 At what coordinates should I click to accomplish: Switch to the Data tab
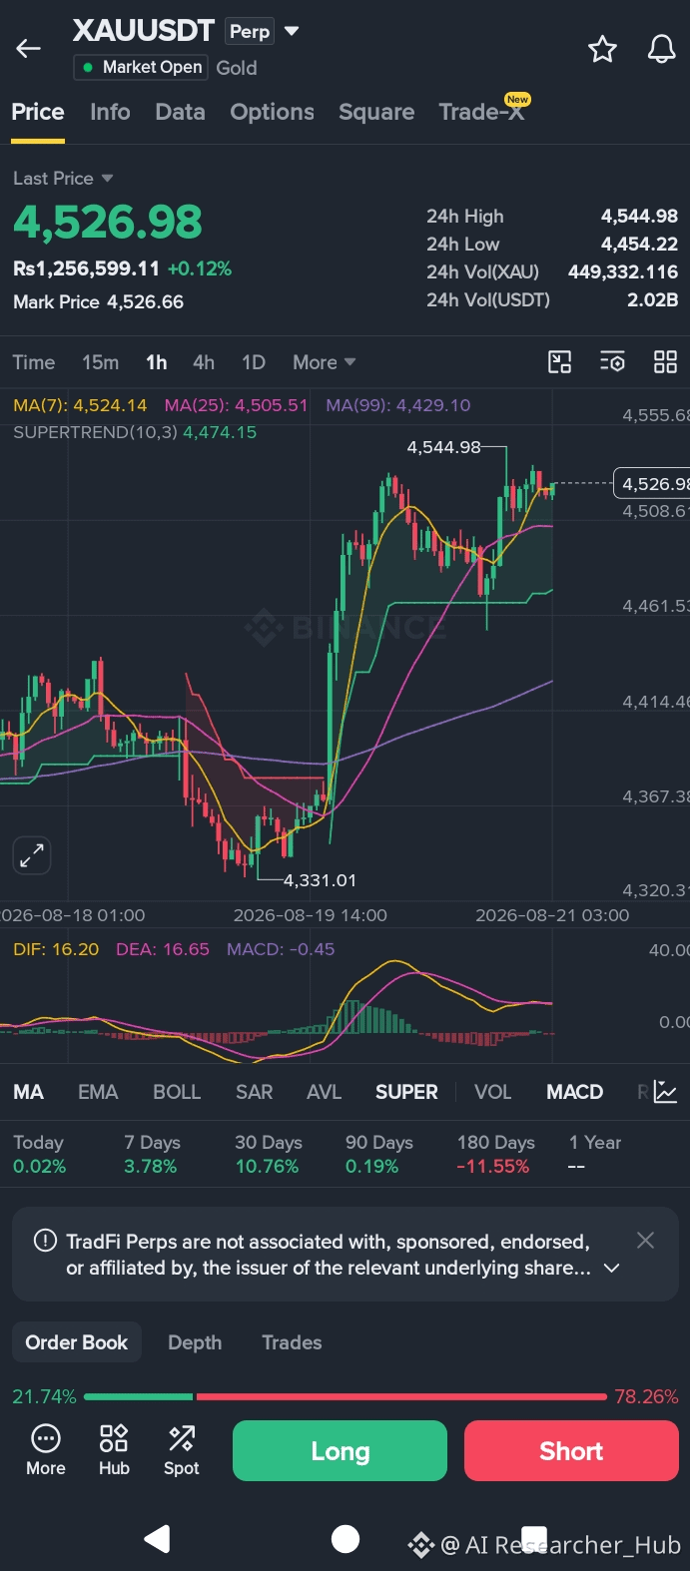click(181, 112)
